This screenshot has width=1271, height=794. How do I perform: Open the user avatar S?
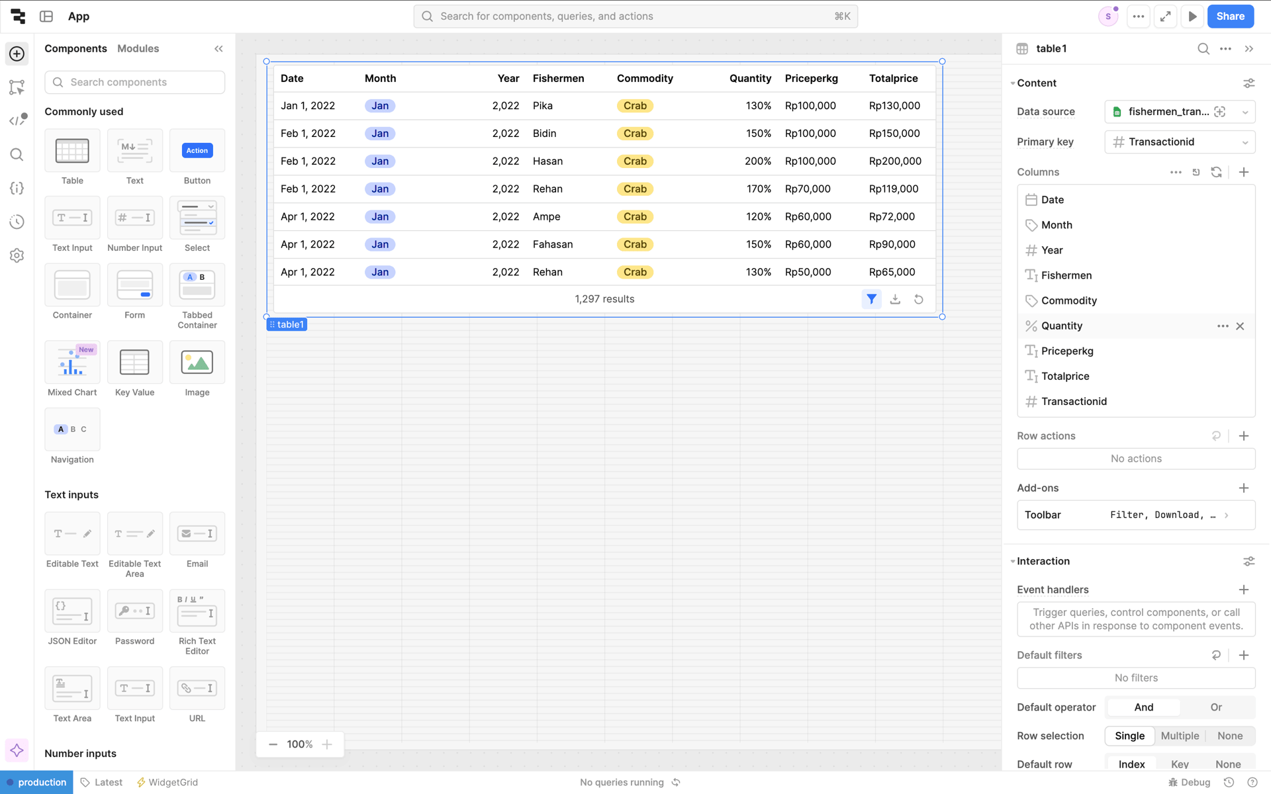click(1108, 16)
